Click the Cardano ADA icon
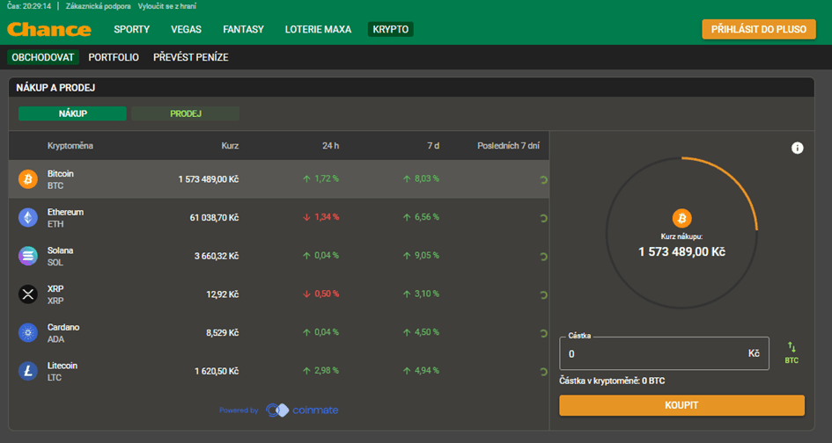The image size is (832, 443). coord(28,333)
